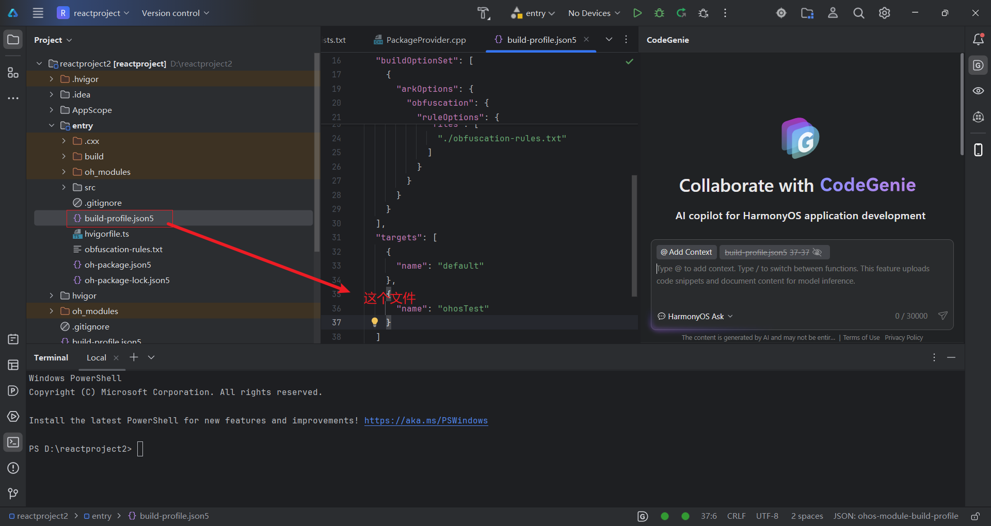Open the phone device icon in right sidebar
The width and height of the screenshot is (991, 526).
[978, 150]
